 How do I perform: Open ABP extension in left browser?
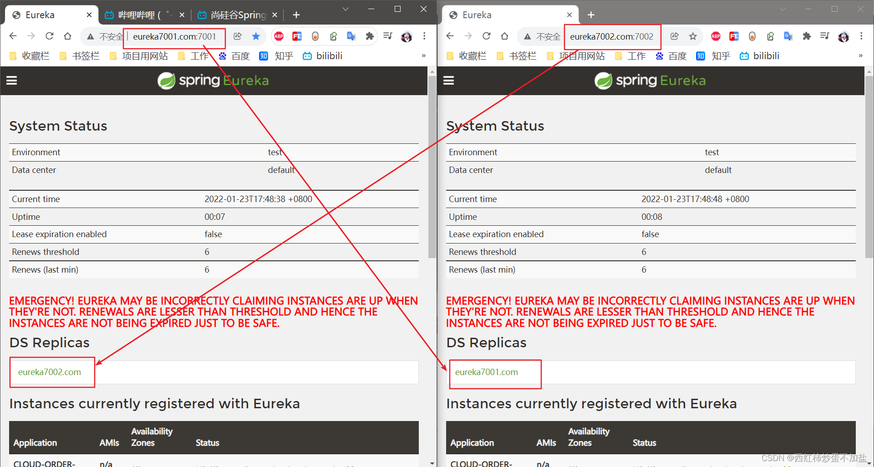pos(279,36)
